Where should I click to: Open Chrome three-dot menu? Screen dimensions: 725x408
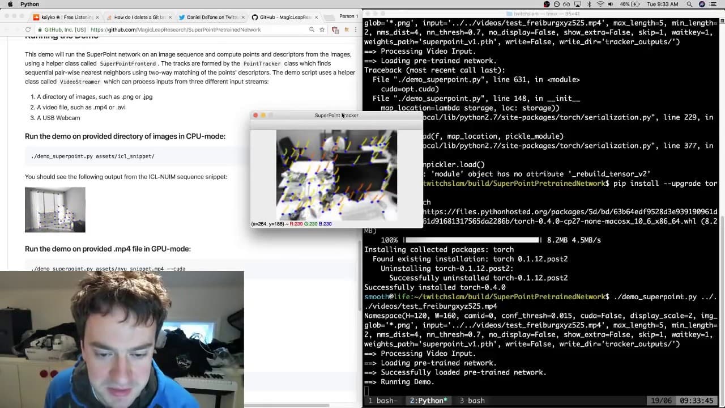coord(355,29)
